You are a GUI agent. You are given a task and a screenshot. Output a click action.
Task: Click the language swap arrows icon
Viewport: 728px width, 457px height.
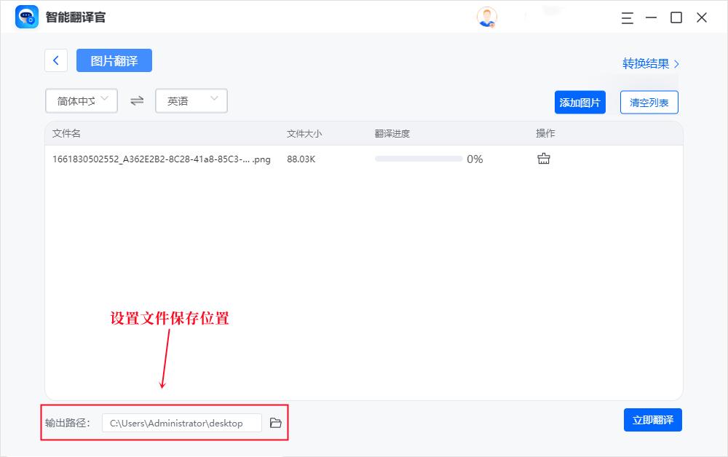pos(136,100)
